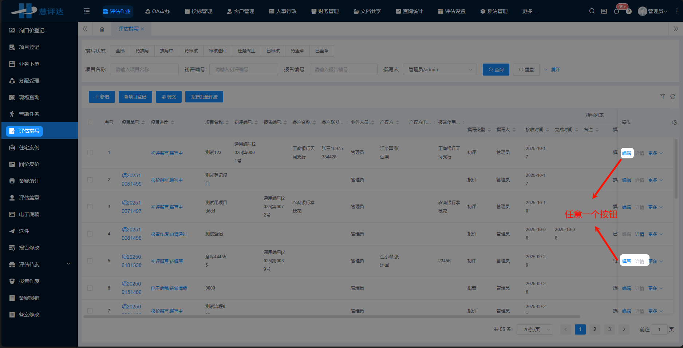Click the help question mark icon
Image resolution: width=683 pixels, height=348 pixels.
click(x=629, y=11)
